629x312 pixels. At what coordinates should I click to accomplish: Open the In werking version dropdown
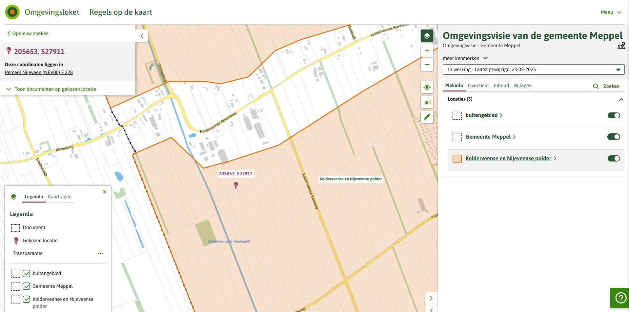pyautogui.click(x=533, y=69)
